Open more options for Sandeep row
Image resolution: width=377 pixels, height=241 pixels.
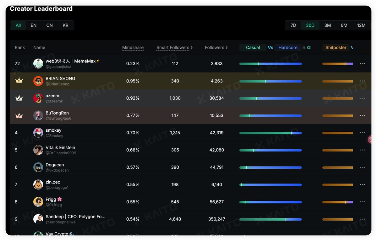point(363,219)
